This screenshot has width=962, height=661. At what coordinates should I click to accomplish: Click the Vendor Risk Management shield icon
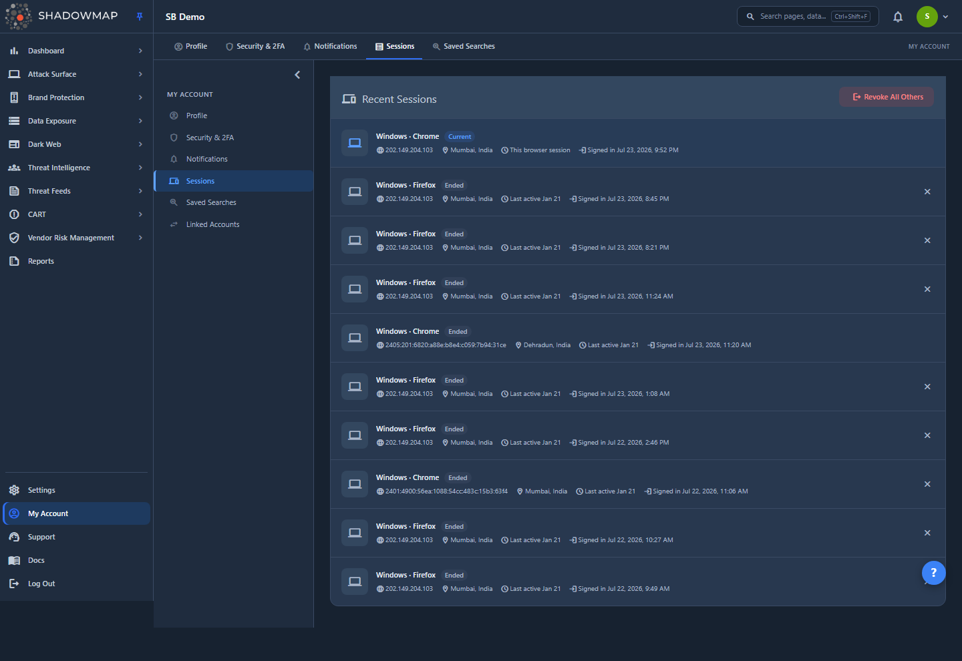point(14,238)
